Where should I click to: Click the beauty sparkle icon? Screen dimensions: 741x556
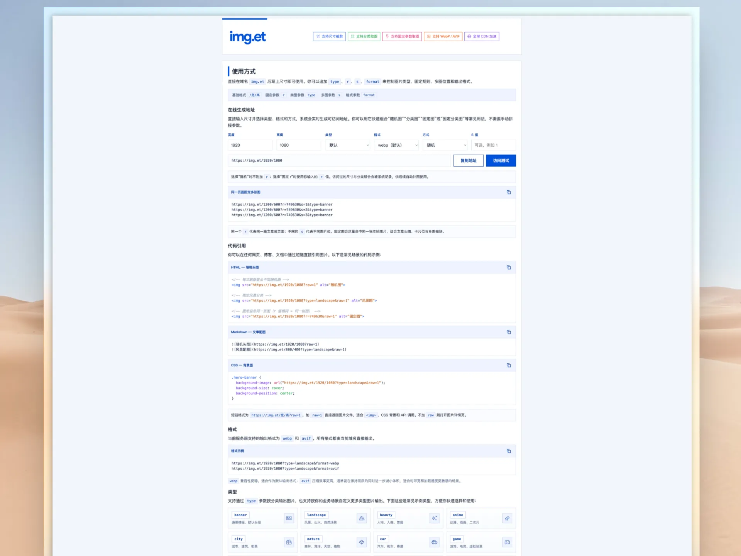click(x=434, y=518)
